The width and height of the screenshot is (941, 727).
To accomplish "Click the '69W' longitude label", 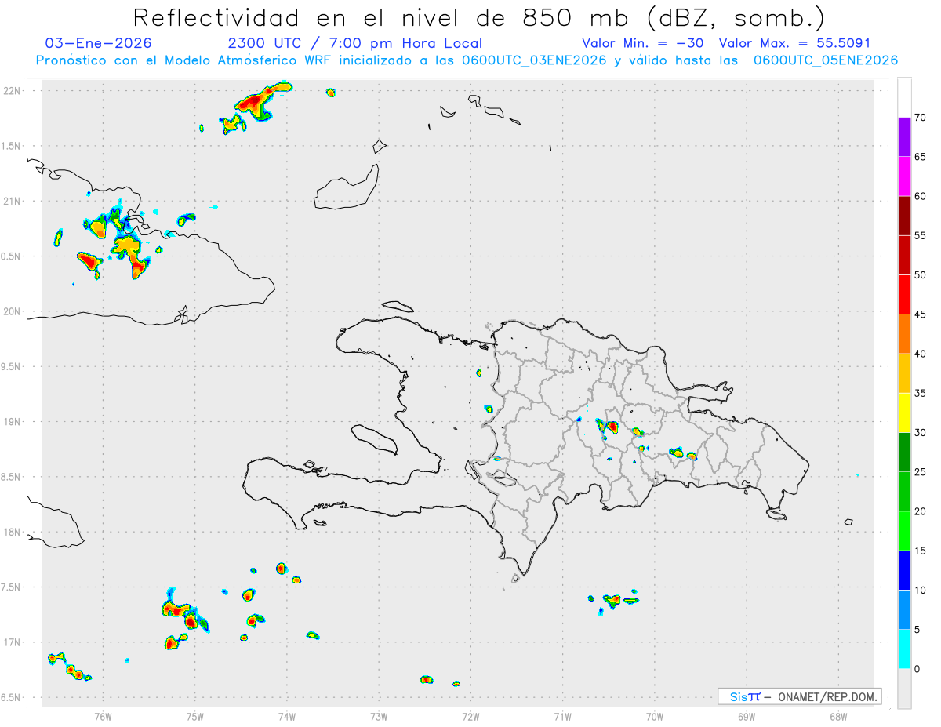I will click(747, 716).
